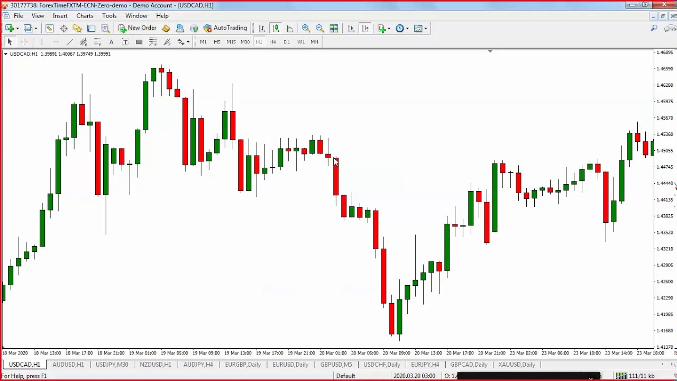Set timeframe to M30
The image size is (677, 381).
tap(245, 42)
